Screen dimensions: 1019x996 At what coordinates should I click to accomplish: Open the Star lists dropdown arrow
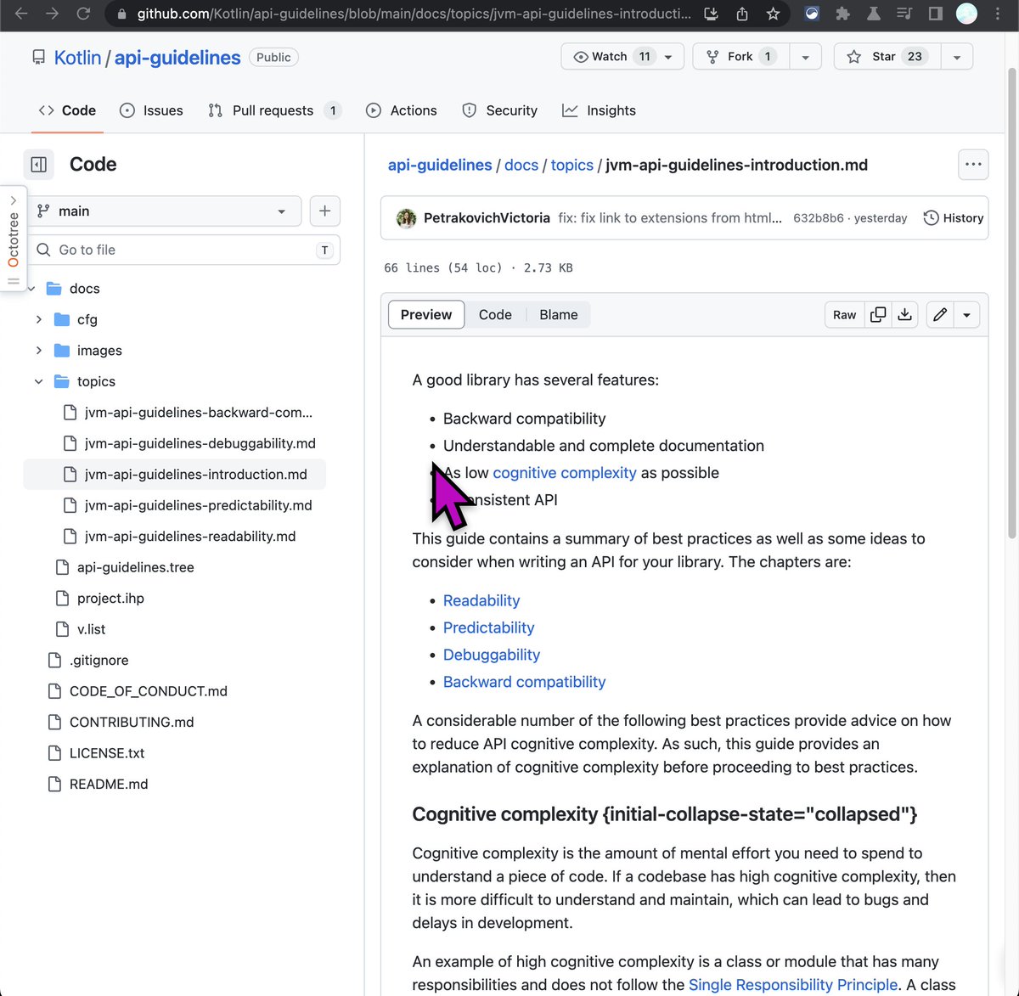(x=957, y=57)
